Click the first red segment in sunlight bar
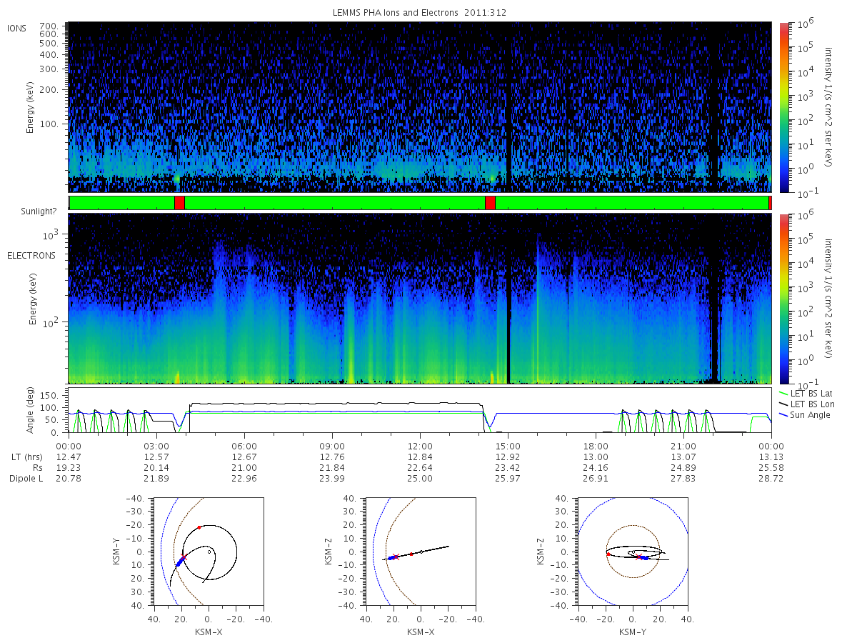This screenshot has width=857, height=643. coord(179,203)
